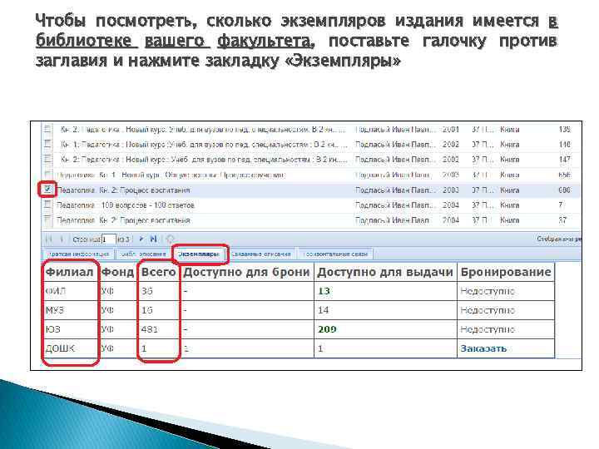
Task: Open the 'Библ. описание' tab
Action: tap(143, 254)
